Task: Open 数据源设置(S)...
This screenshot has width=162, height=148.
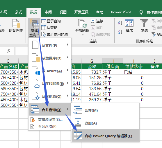Action: pos(50,120)
